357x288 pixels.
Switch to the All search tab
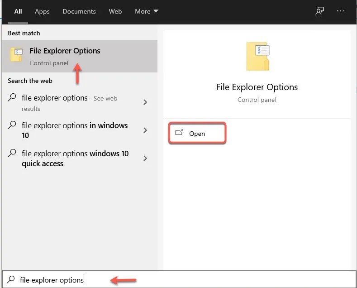tap(18, 11)
